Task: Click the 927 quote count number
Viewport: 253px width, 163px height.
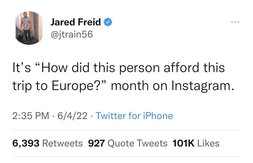Action: [x=97, y=143]
